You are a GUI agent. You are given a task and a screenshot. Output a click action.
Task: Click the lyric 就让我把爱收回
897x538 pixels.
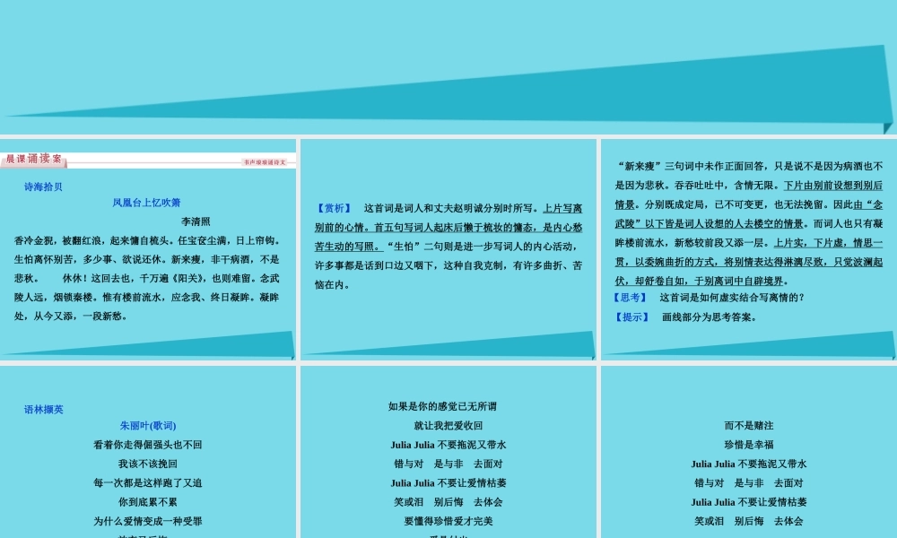click(448, 426)
